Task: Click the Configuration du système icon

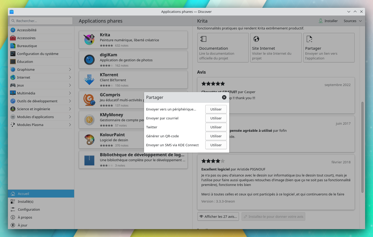Action: click(x=13, y=54)
